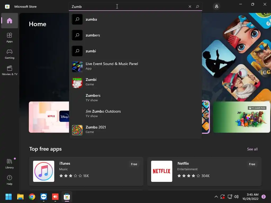Clear the search box text

coord(190,7)
